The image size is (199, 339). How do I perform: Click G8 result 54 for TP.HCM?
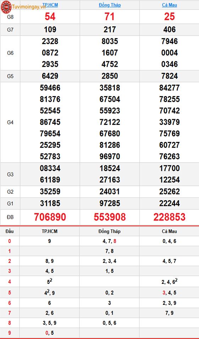click(x=50, y=17)
